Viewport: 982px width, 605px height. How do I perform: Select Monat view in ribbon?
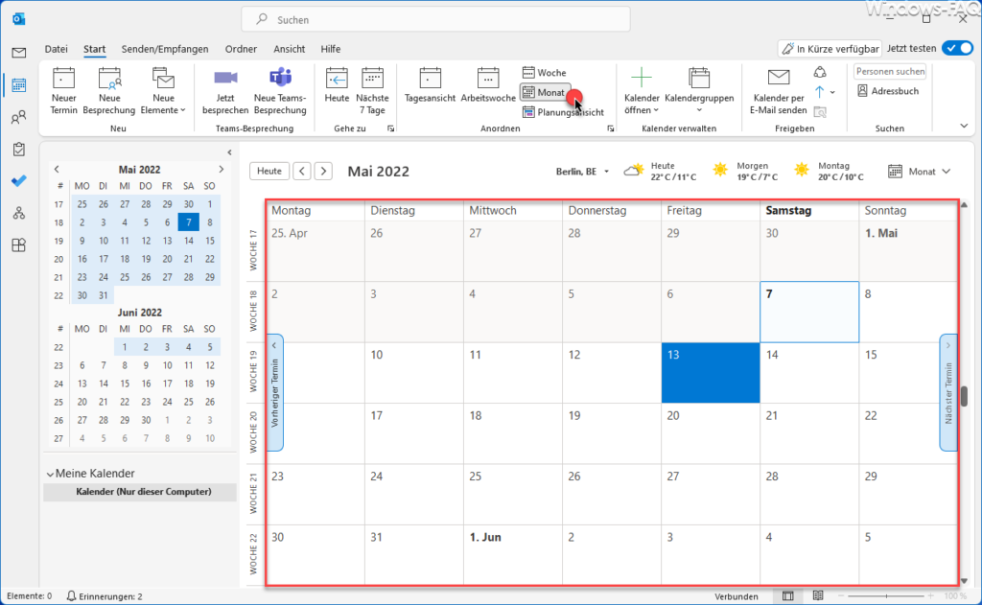coord(545,92)
